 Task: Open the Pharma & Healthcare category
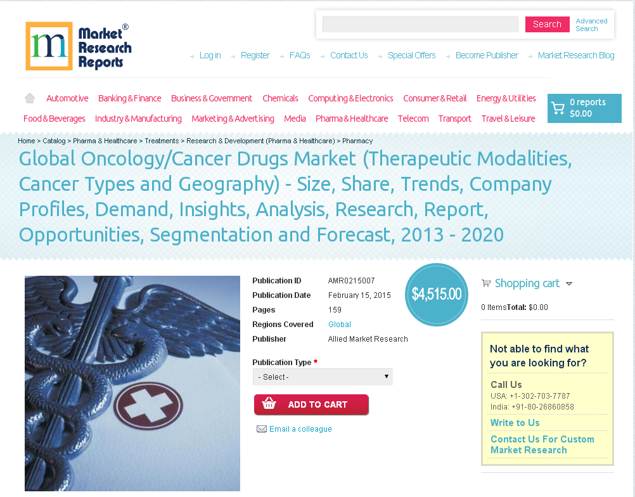coord(352,119)
